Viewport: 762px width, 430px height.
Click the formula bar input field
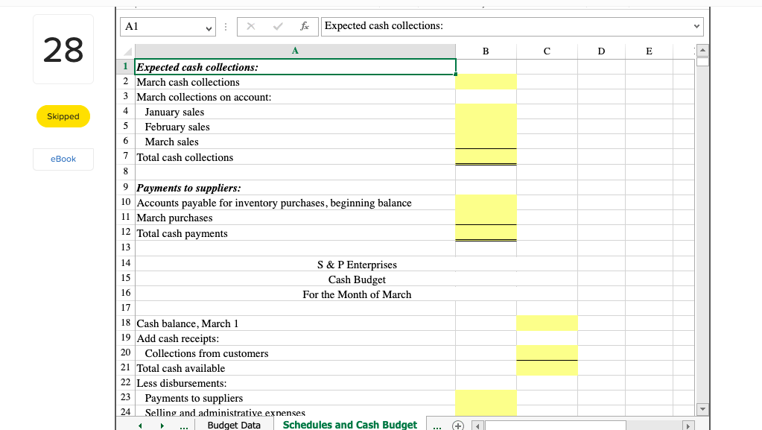tap(507, 26)
